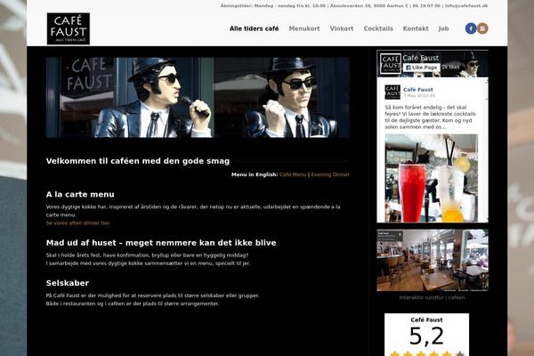Click Café Faust post author name

point(418,90)
